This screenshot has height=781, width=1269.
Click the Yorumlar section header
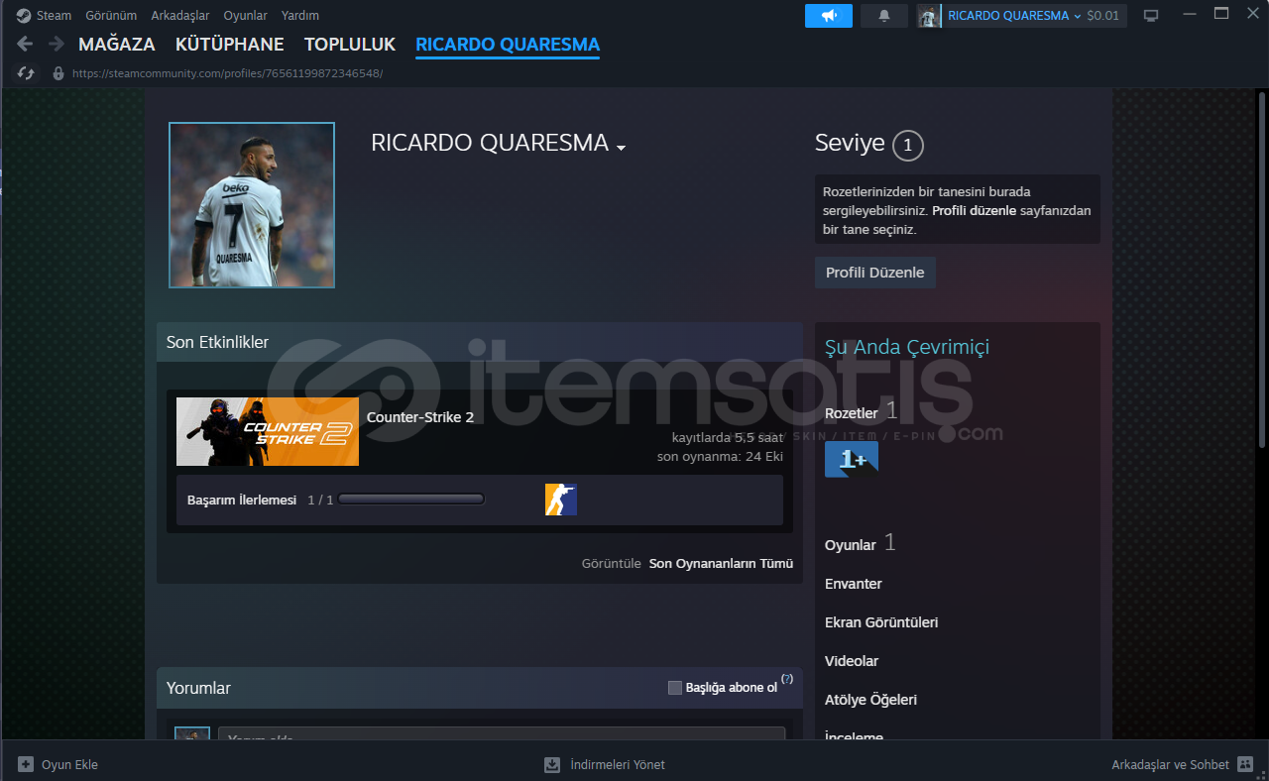(x=480, y=688)
